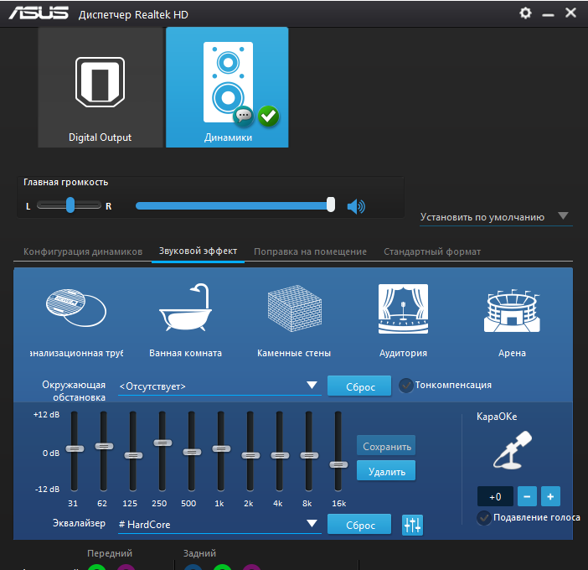This screenshot has width=588, height=570.
Task: Click the main volume slider handle
Action: [331, 205]
